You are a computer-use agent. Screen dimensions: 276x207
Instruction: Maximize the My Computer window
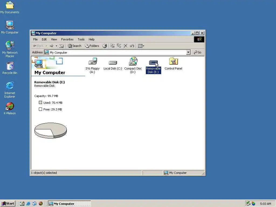coord(197,33)
